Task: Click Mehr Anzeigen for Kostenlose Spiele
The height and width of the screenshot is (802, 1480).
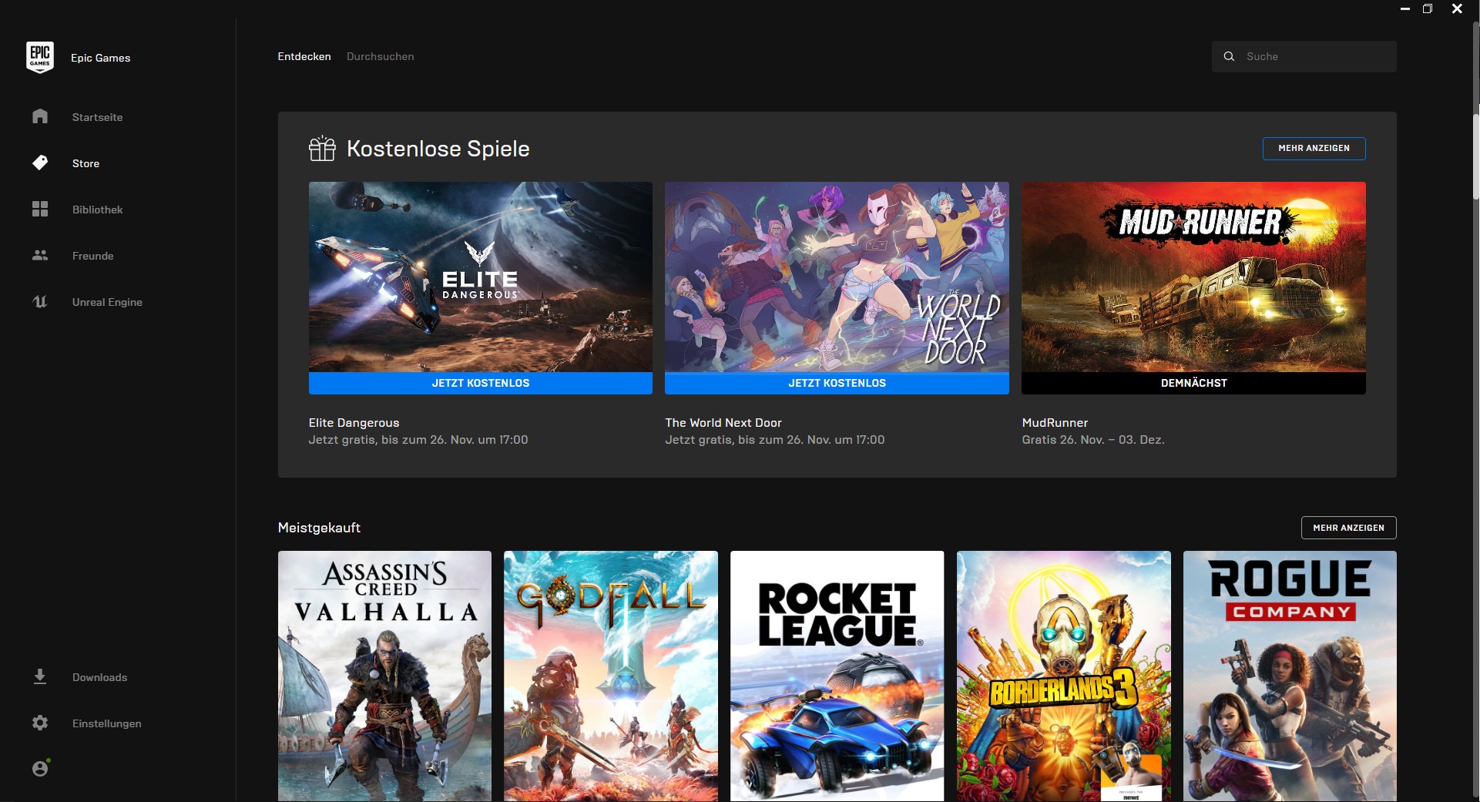Action: tap(1314, 148)
